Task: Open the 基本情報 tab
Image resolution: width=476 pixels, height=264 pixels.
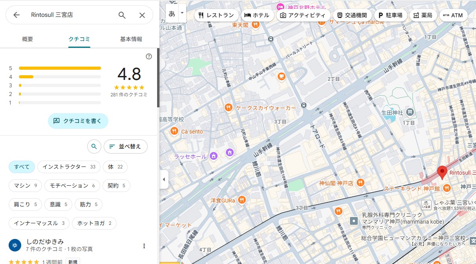Action: [x=131, y=39]
